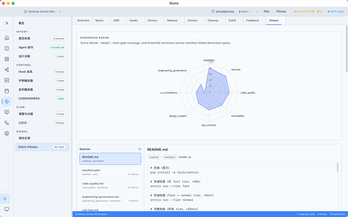Open the 概览 overview nav item
Viewport: 348px width, 217px height.
pyautogui.click(x=42, y=23)
